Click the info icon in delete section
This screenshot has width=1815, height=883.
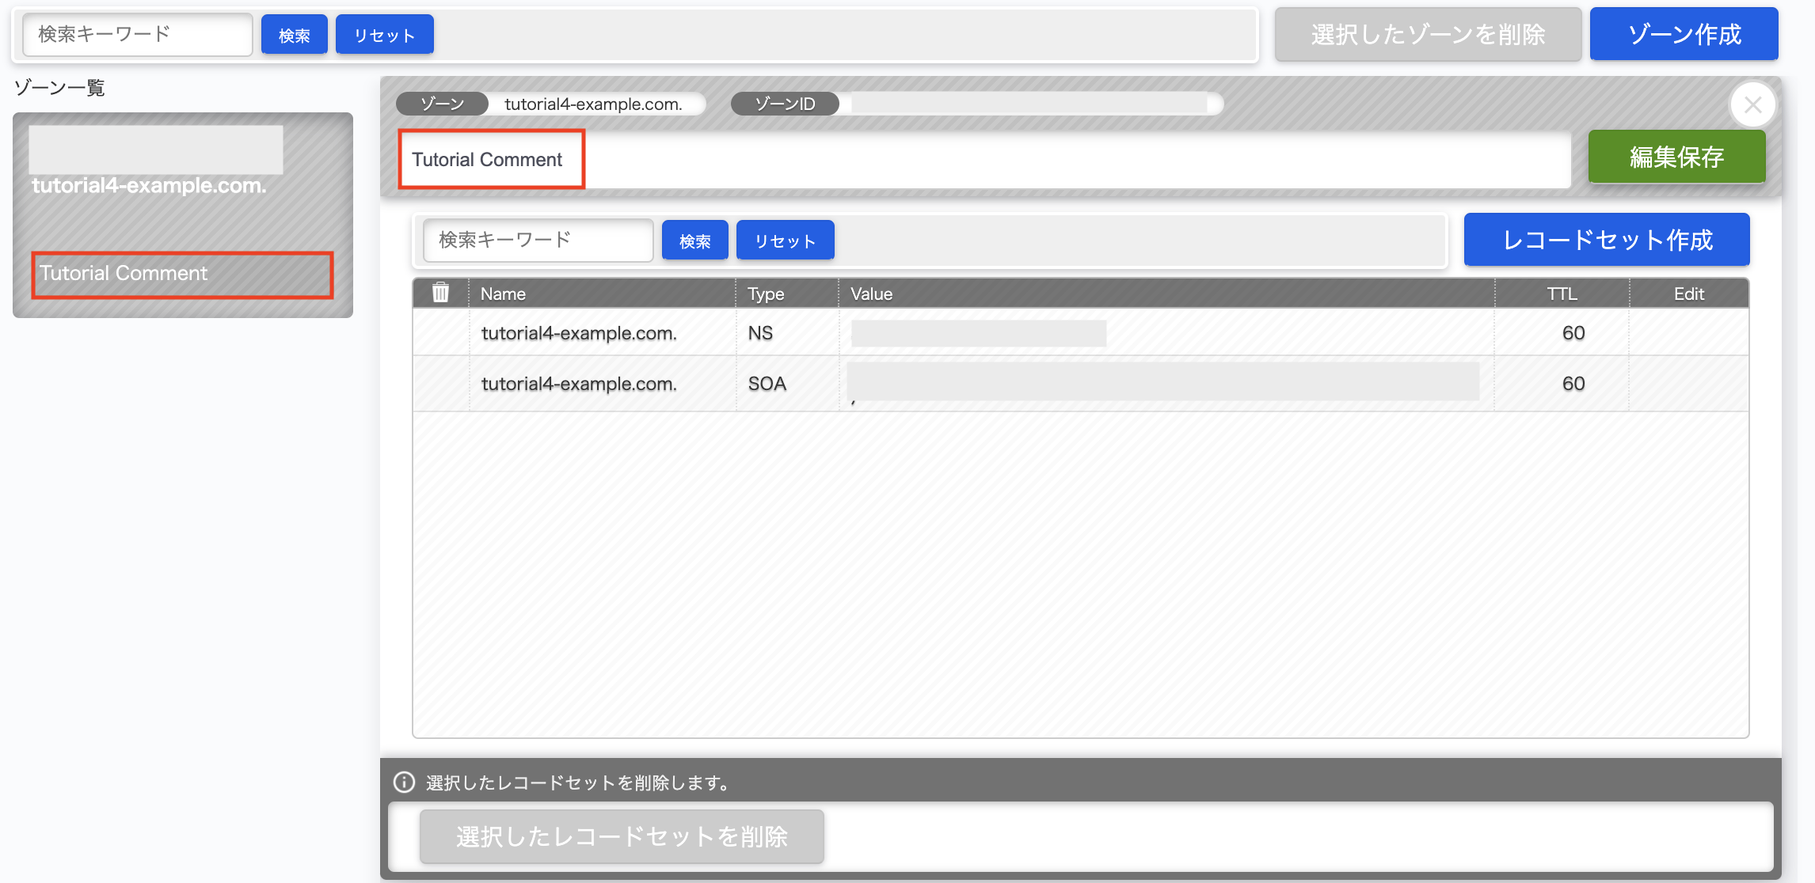pos(404,783)
